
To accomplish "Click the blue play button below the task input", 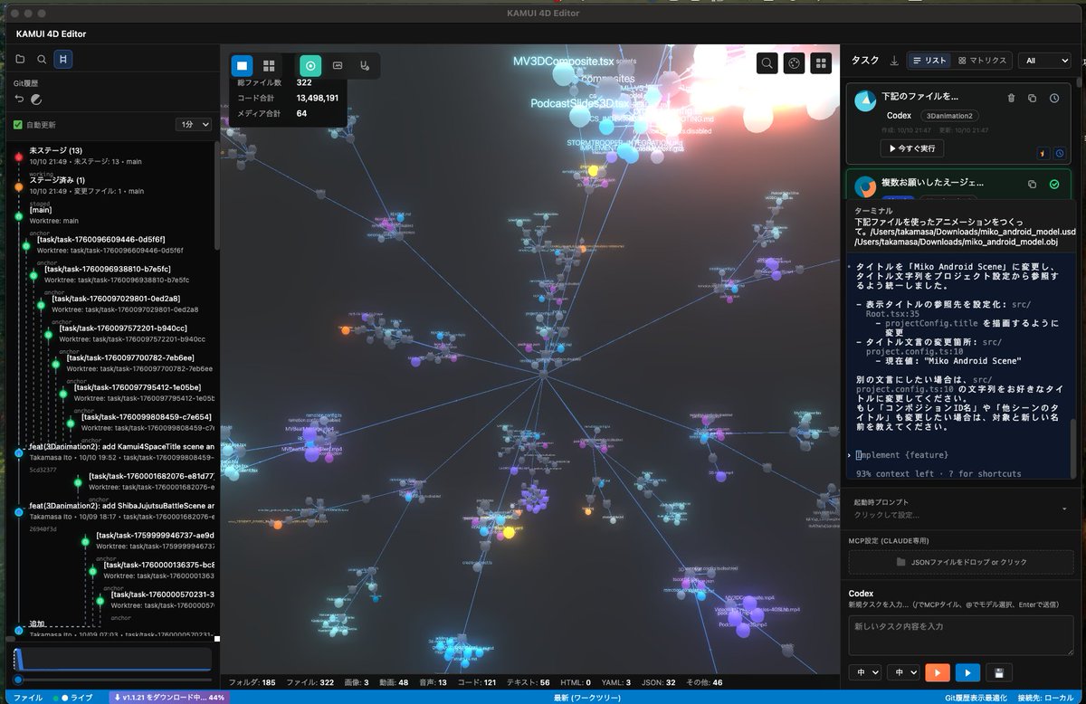I will tap(967, 672).
